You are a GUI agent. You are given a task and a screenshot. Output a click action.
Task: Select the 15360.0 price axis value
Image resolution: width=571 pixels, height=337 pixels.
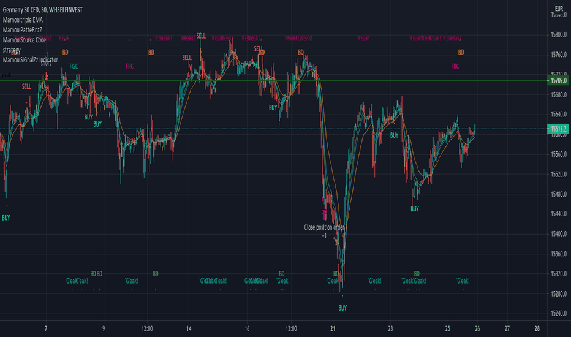559,254
